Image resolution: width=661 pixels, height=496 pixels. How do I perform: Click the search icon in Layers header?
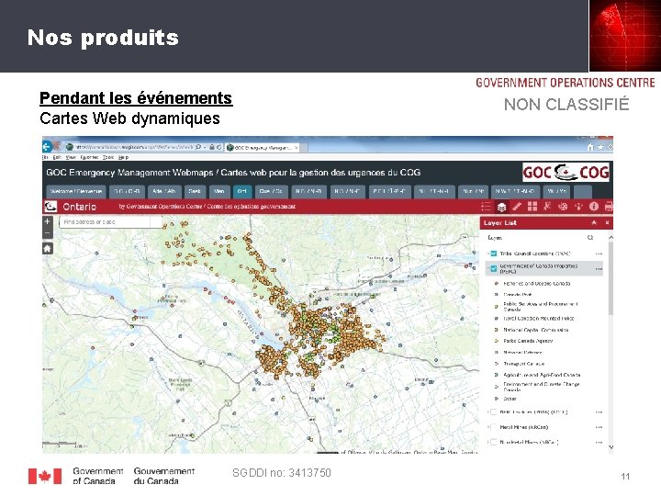tap(590, 238)
